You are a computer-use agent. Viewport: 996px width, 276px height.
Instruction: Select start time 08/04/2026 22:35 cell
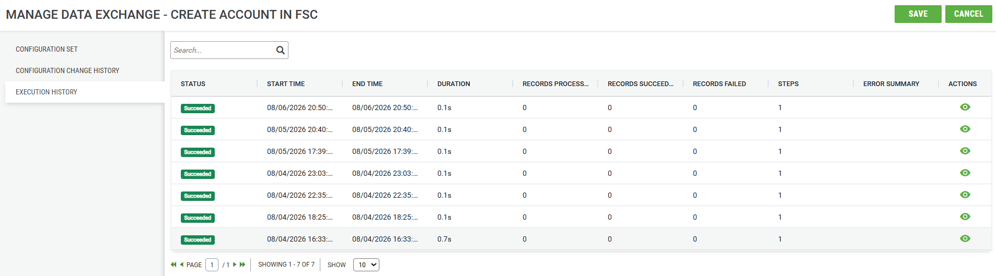click(x=299, y=195)
